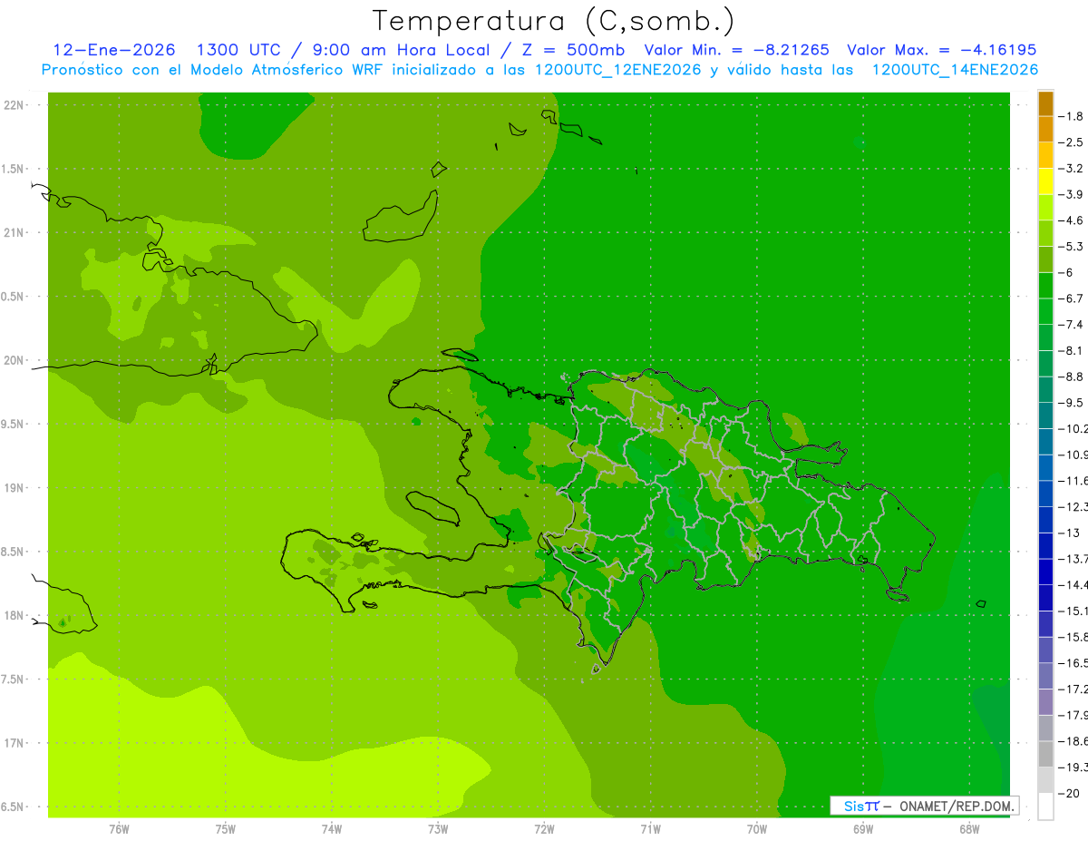Click the "-3.9" color scale value
Image resolution: width=1088 pixels, height=841 pixels.
pos(1071,194)
